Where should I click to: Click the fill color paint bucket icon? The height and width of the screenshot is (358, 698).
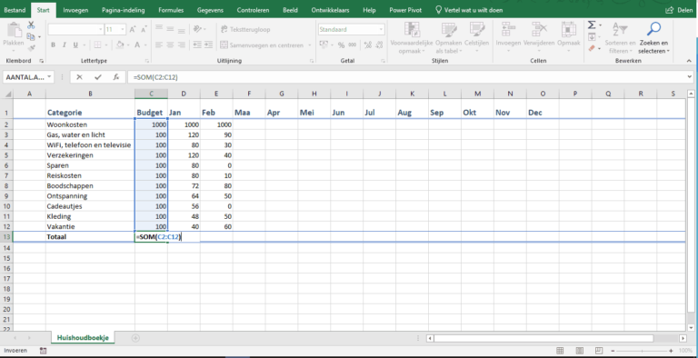120,45
